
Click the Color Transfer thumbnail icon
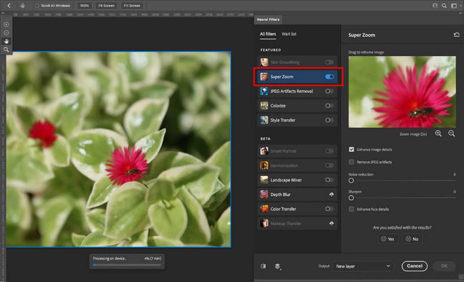click(264, 209)
